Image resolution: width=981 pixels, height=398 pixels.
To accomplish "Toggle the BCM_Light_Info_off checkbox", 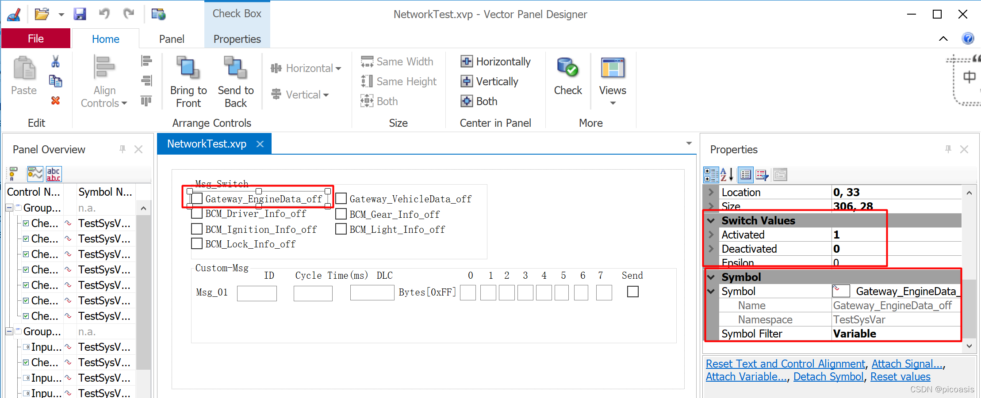I will tap(341, 229).
